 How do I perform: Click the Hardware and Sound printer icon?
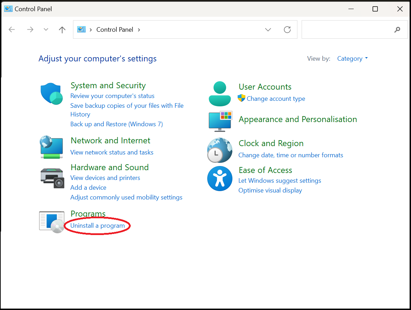tap(52, 178)
